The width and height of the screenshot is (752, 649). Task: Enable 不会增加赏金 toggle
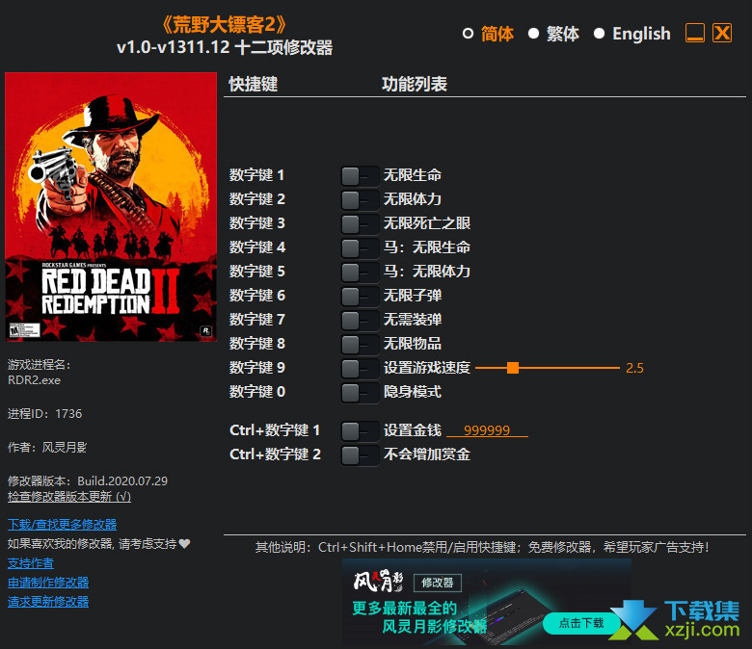(x=360, y=454)
